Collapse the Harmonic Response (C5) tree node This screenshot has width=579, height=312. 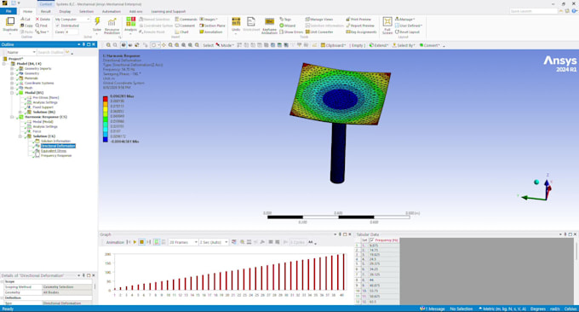(x=12, y=117)
